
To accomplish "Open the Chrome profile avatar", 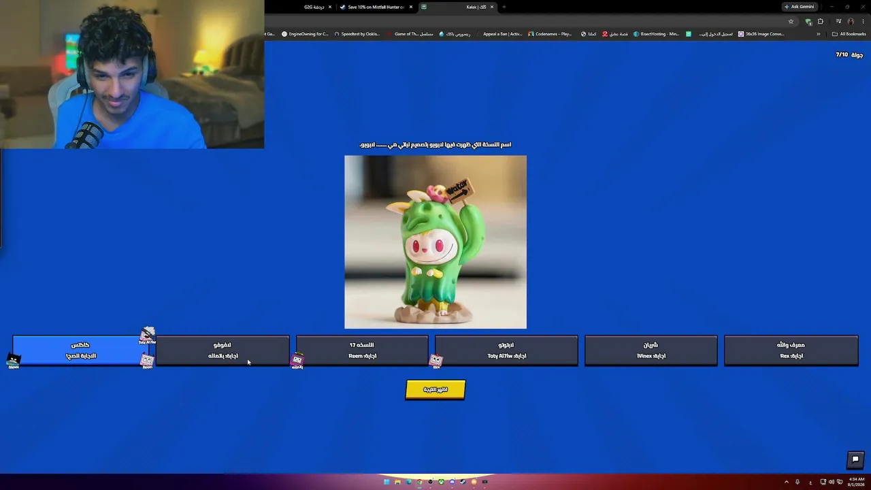I will pos(851,21).
